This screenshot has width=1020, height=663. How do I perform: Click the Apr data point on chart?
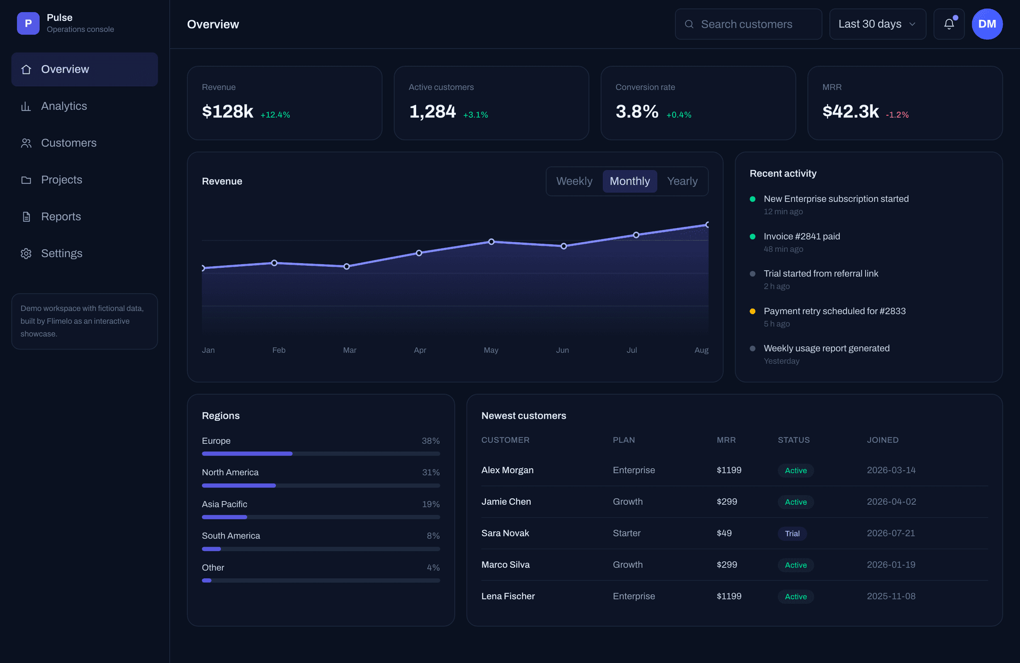tap(419, 253)
